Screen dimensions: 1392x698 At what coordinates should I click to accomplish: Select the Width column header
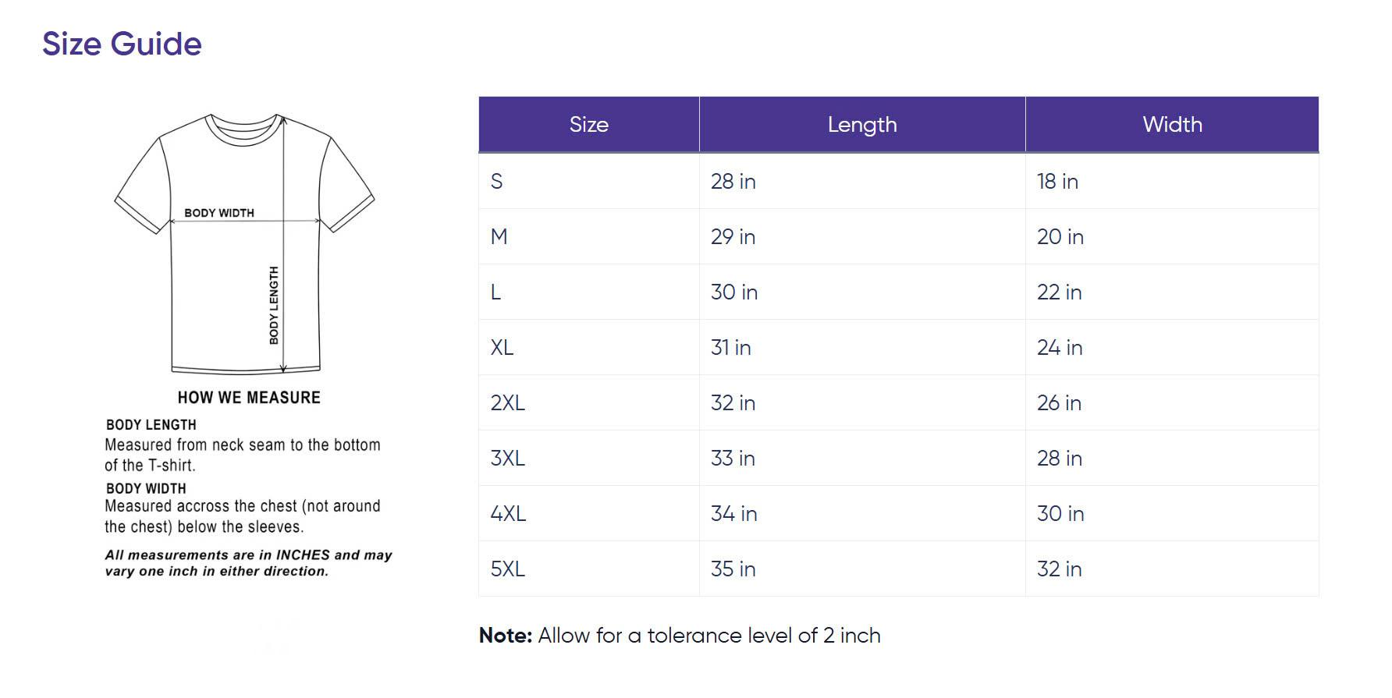1171,125
